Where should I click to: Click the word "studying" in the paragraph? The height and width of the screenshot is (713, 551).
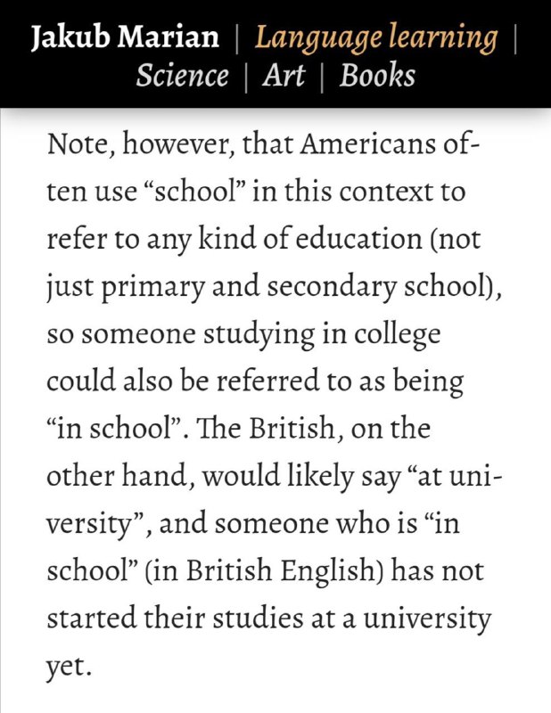coord(258,336)
